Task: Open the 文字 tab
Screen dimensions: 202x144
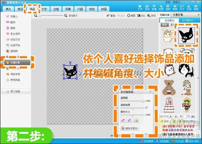Action: (44, 9)
